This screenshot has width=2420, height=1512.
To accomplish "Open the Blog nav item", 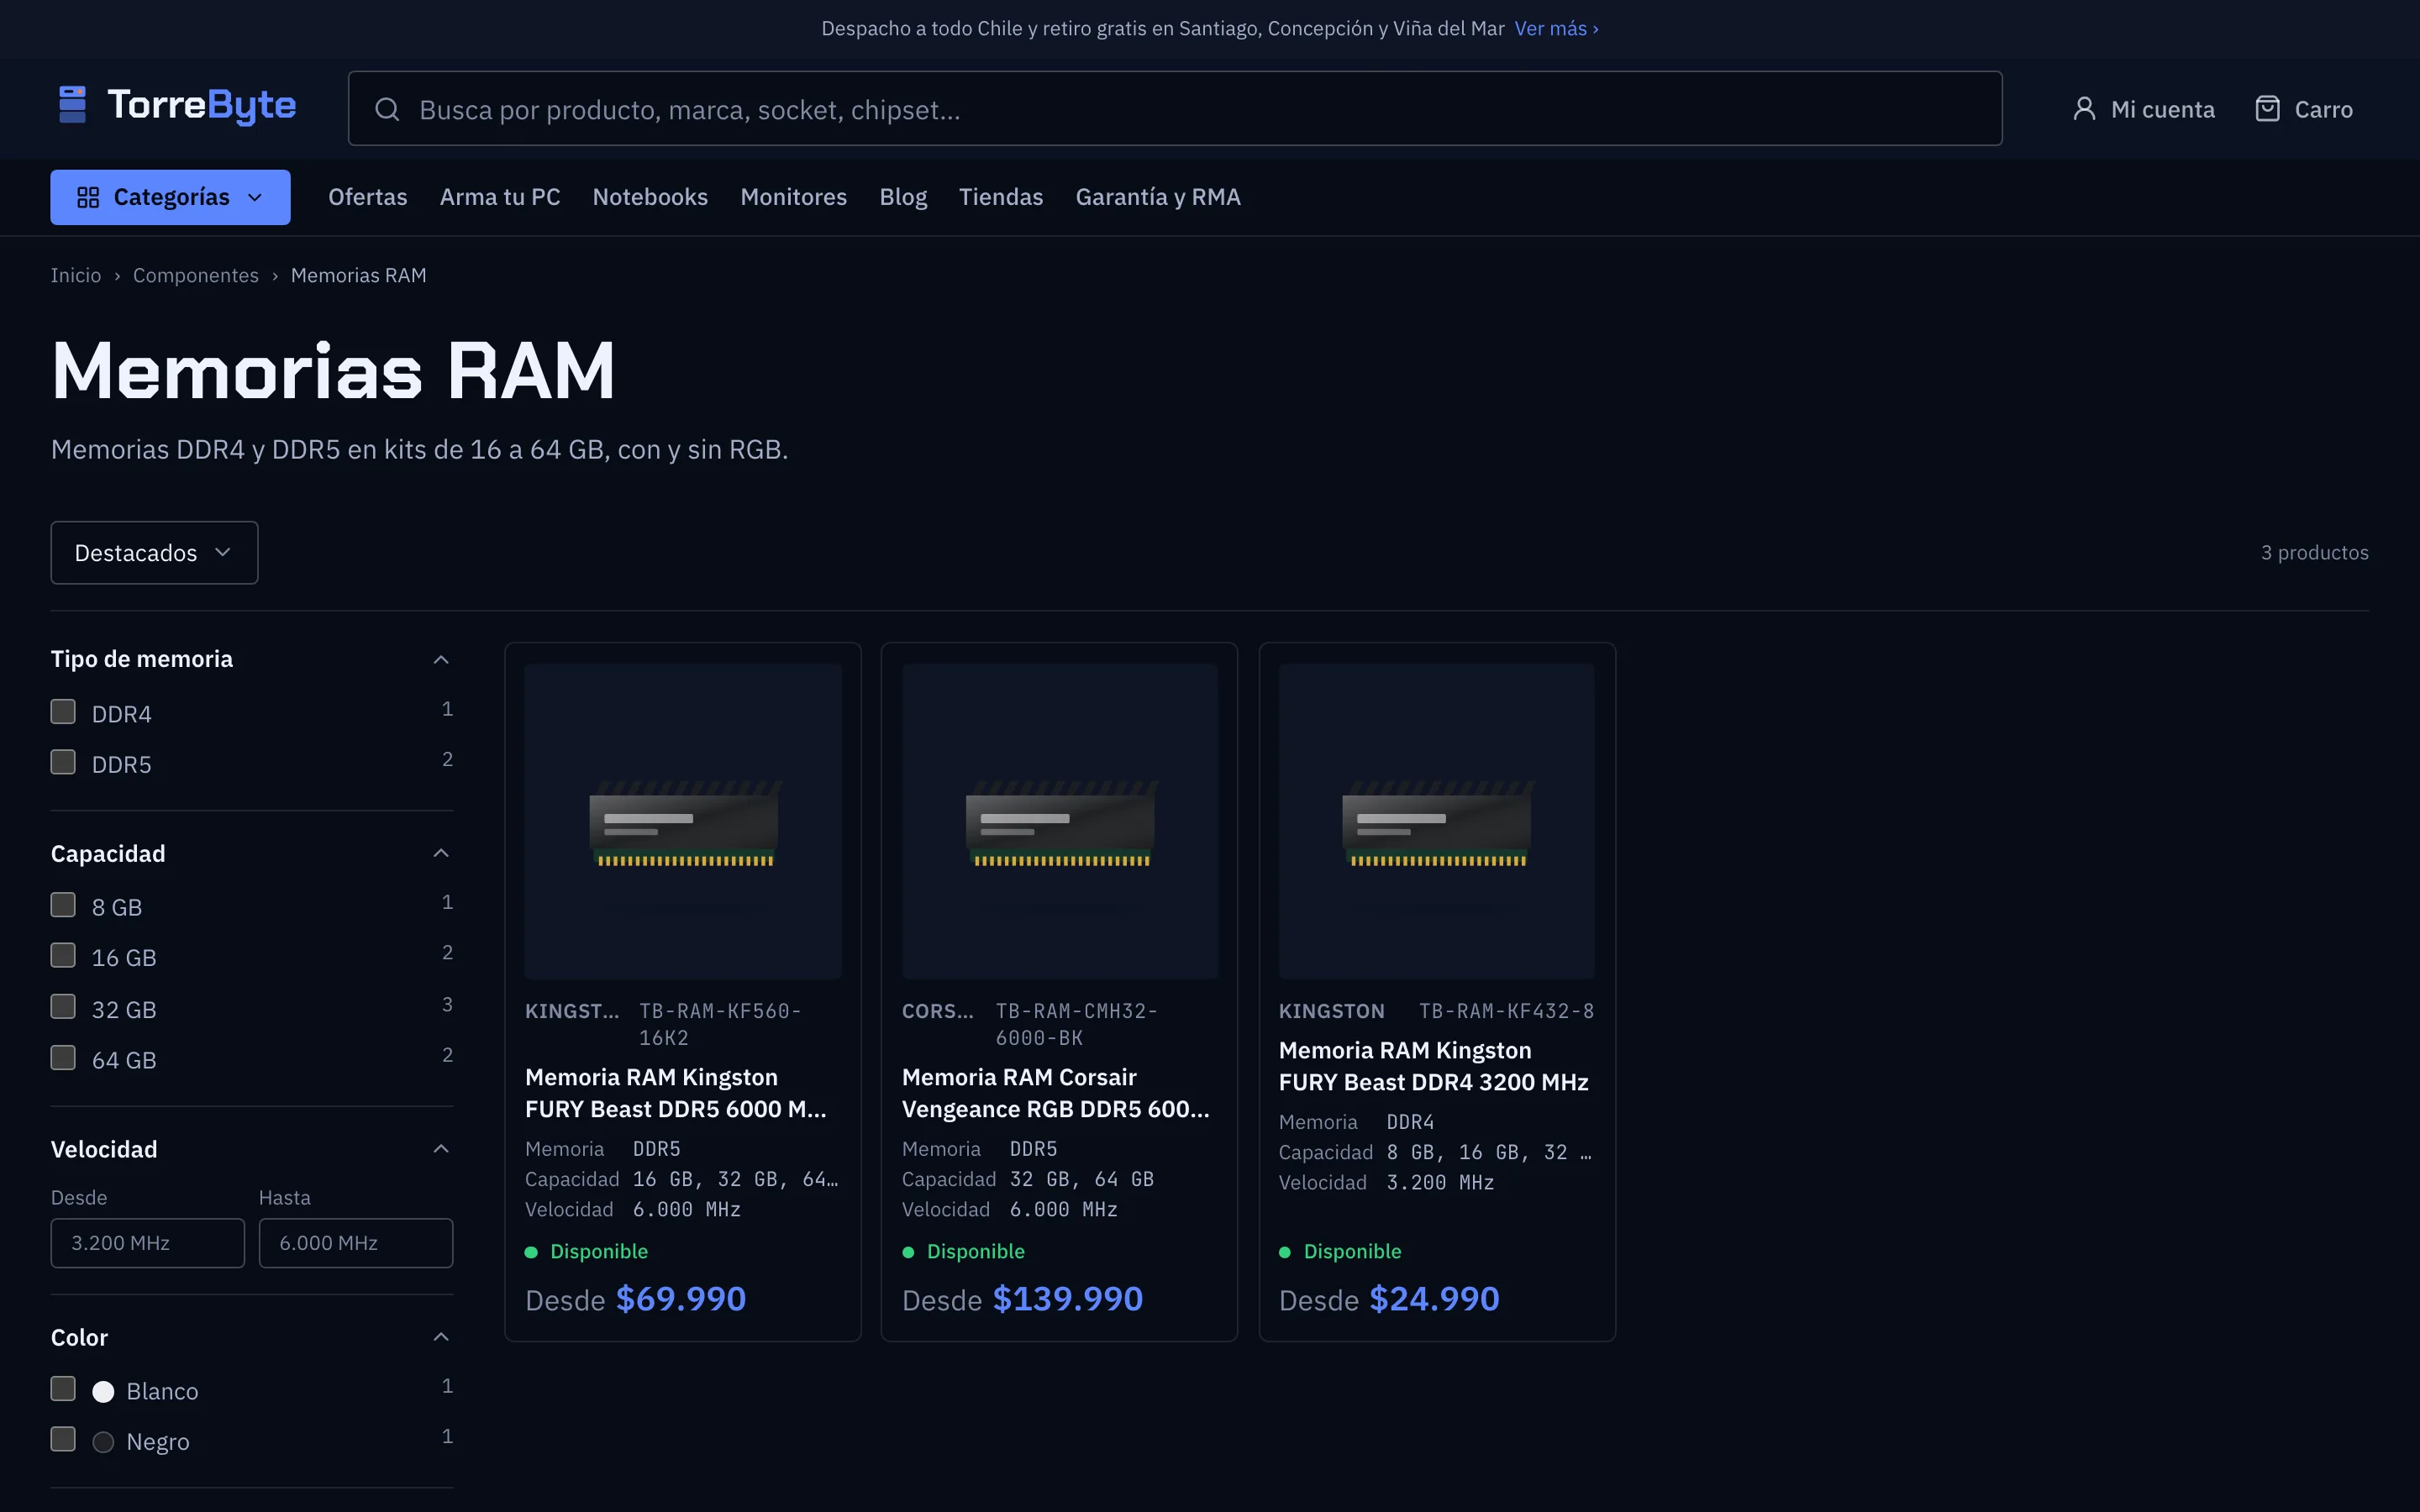I will pyautogui.click(x=903, y=197).
